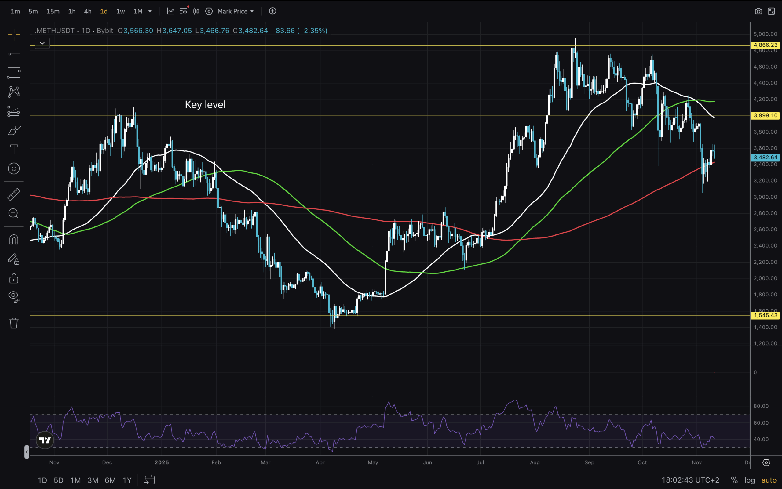782x489 pixels.
Task: Select the trend line drawing tool
Action: coord(14,53)
